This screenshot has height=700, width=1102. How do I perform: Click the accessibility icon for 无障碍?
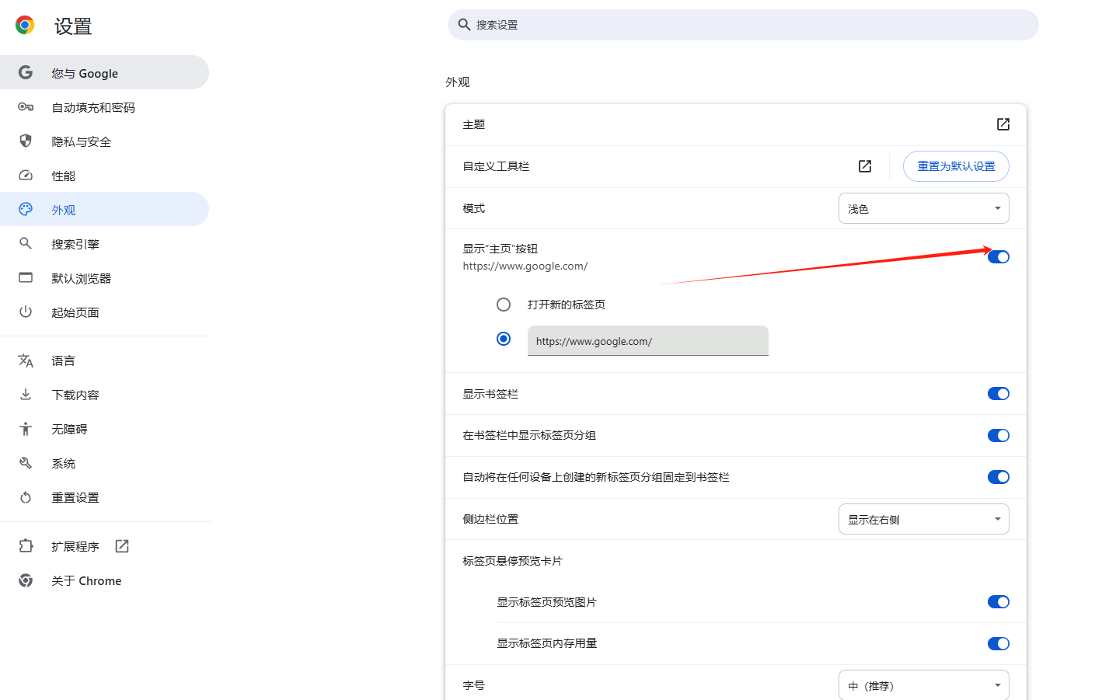(x=26, y=429)
